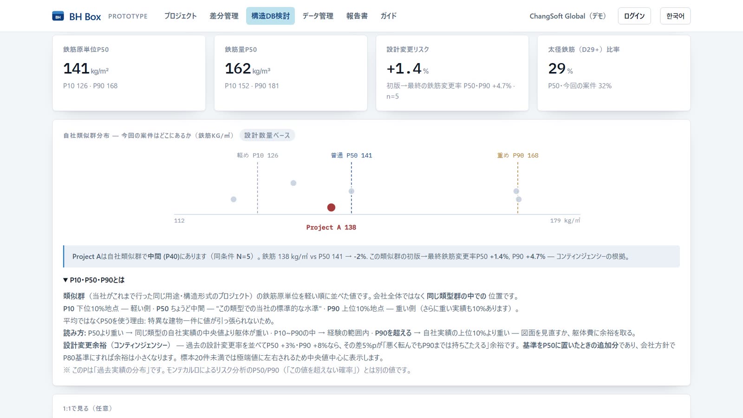Click the ログイン button
This screenshot has height=418, width=743.
[x=634, y=16]
